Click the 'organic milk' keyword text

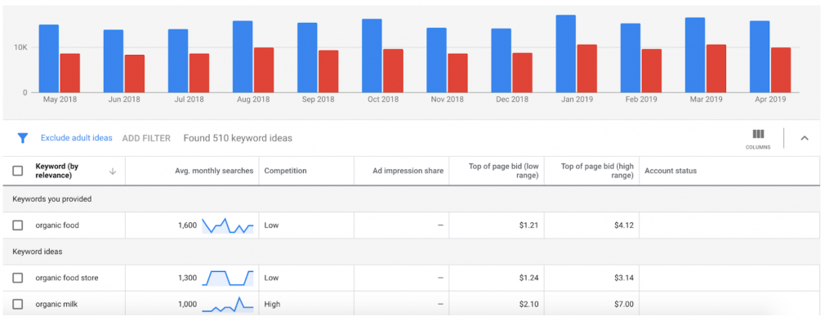(56, 304)
